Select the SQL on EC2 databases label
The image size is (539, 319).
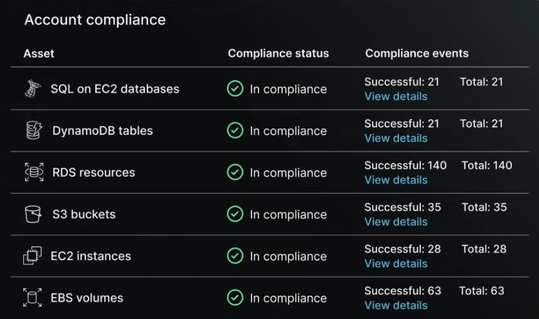(115, 89)
